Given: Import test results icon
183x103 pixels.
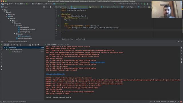Looking at the screenshot, I should tap(33, 45).
